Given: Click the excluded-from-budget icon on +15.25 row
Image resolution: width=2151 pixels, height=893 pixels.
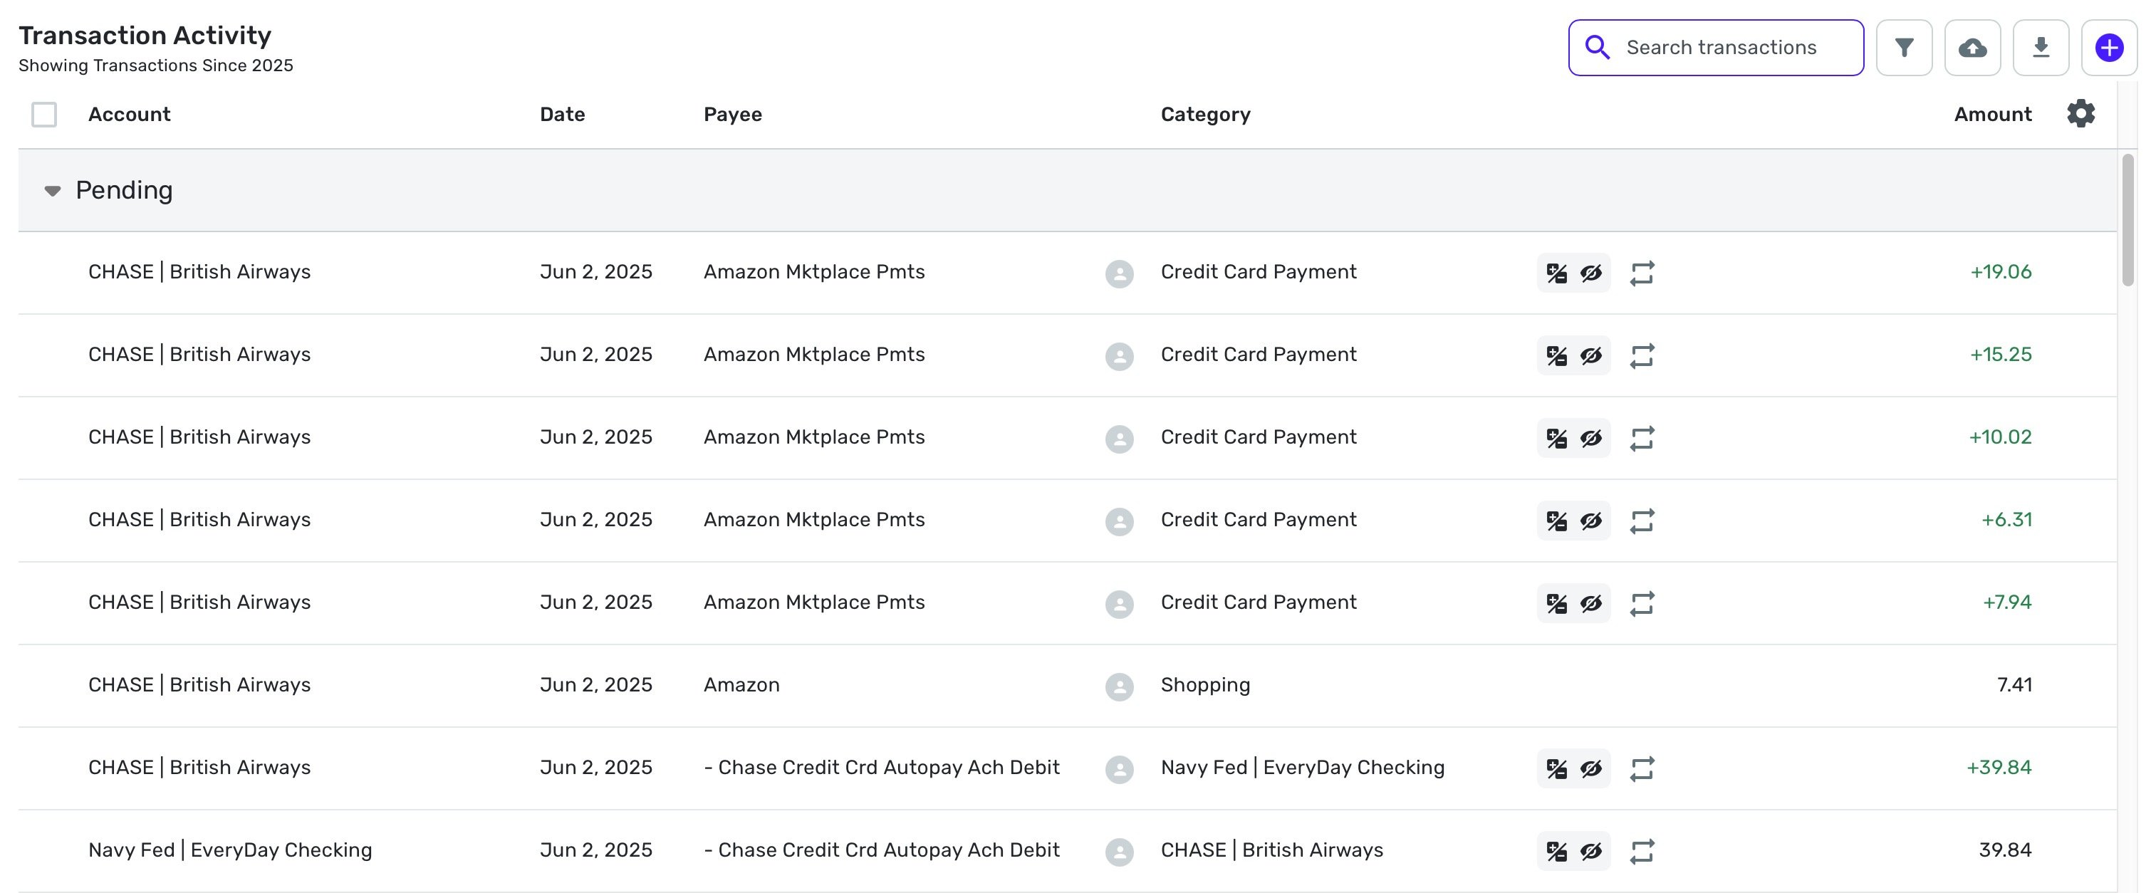Looking at the screenshot, I should pos(1556,355).
